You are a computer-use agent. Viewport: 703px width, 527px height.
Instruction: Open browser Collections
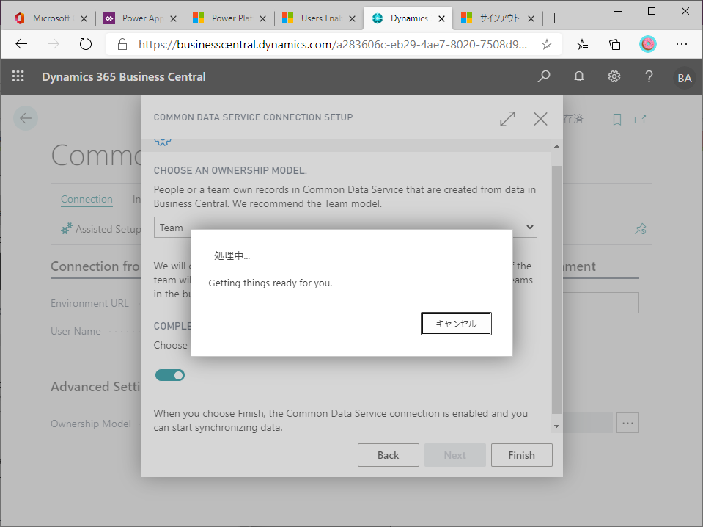point(615,44)
